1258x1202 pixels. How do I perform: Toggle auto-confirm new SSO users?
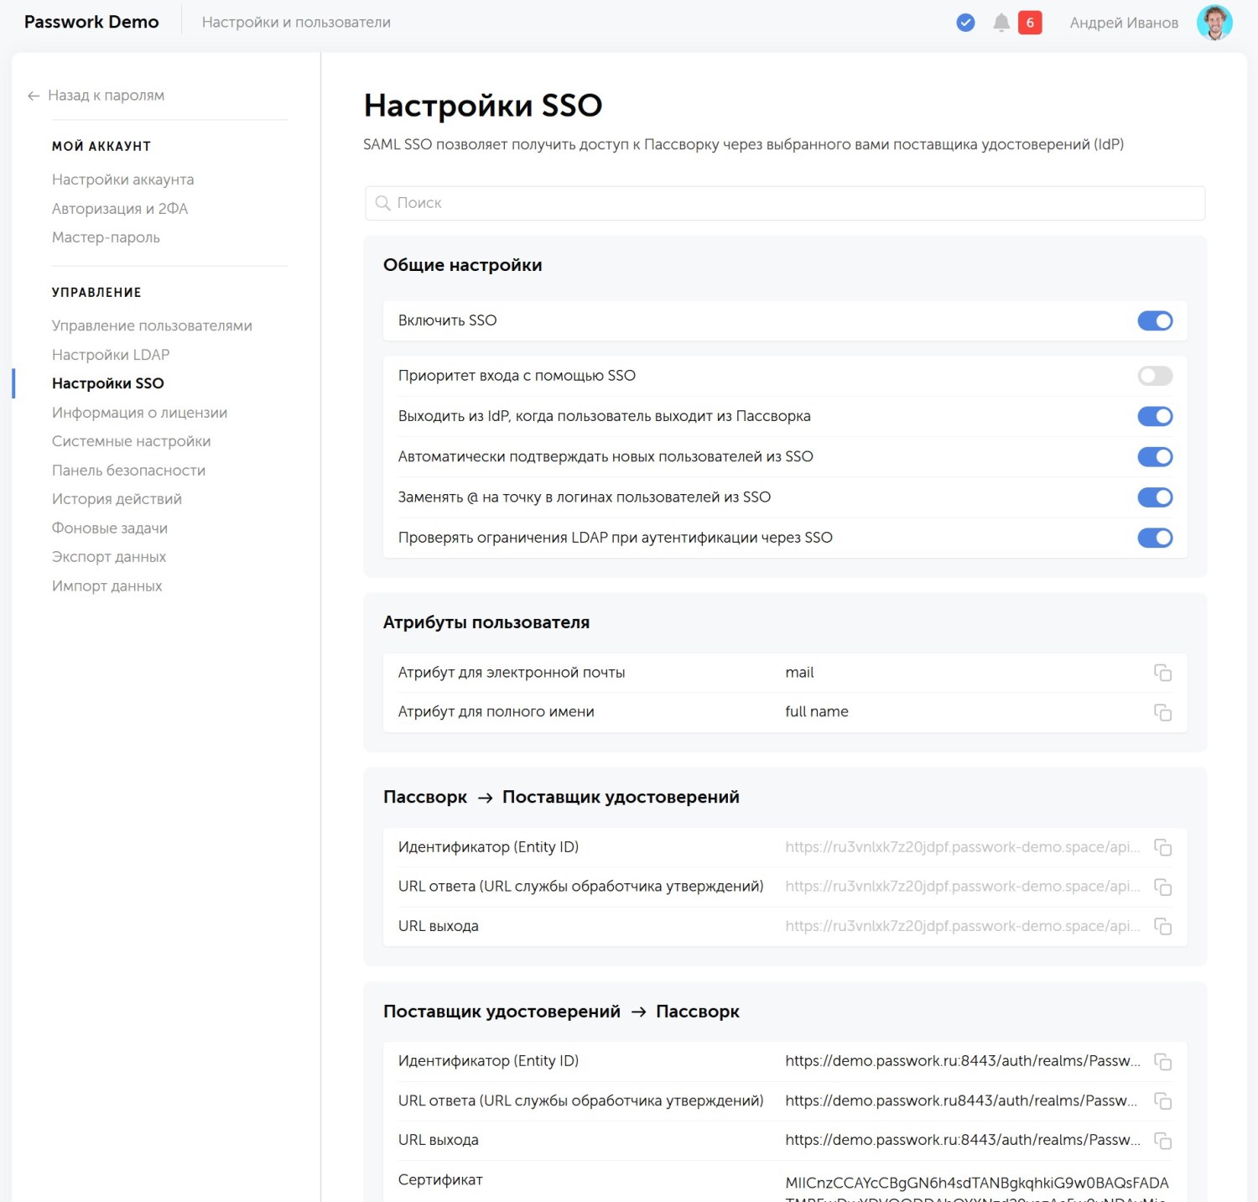coord(1155,457)
